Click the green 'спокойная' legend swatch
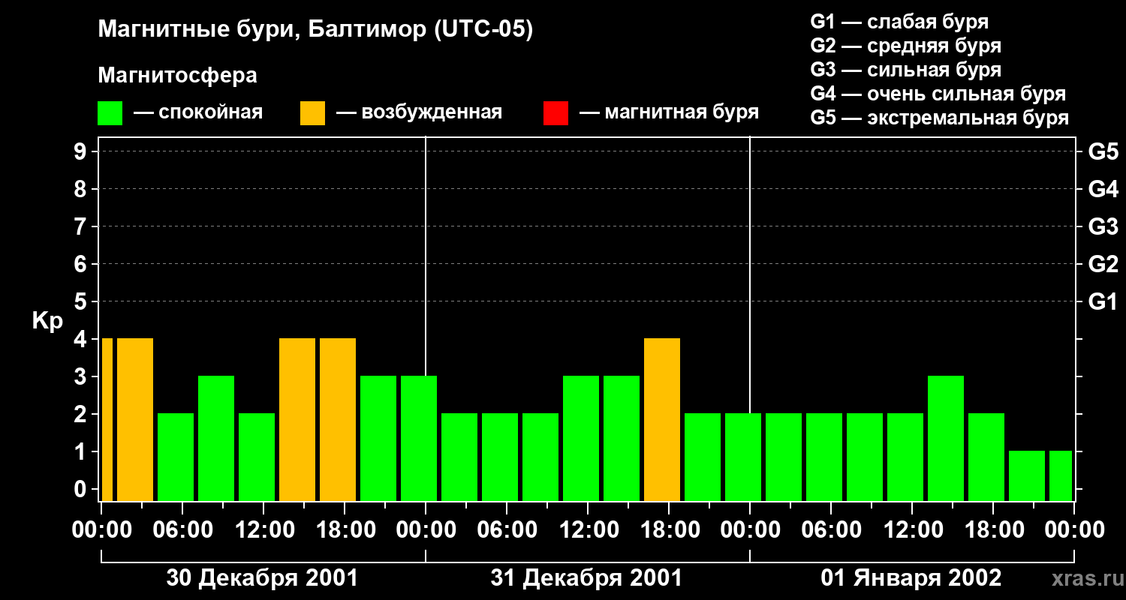This screenshot has width=1126, height=600. tap(110, 113)
